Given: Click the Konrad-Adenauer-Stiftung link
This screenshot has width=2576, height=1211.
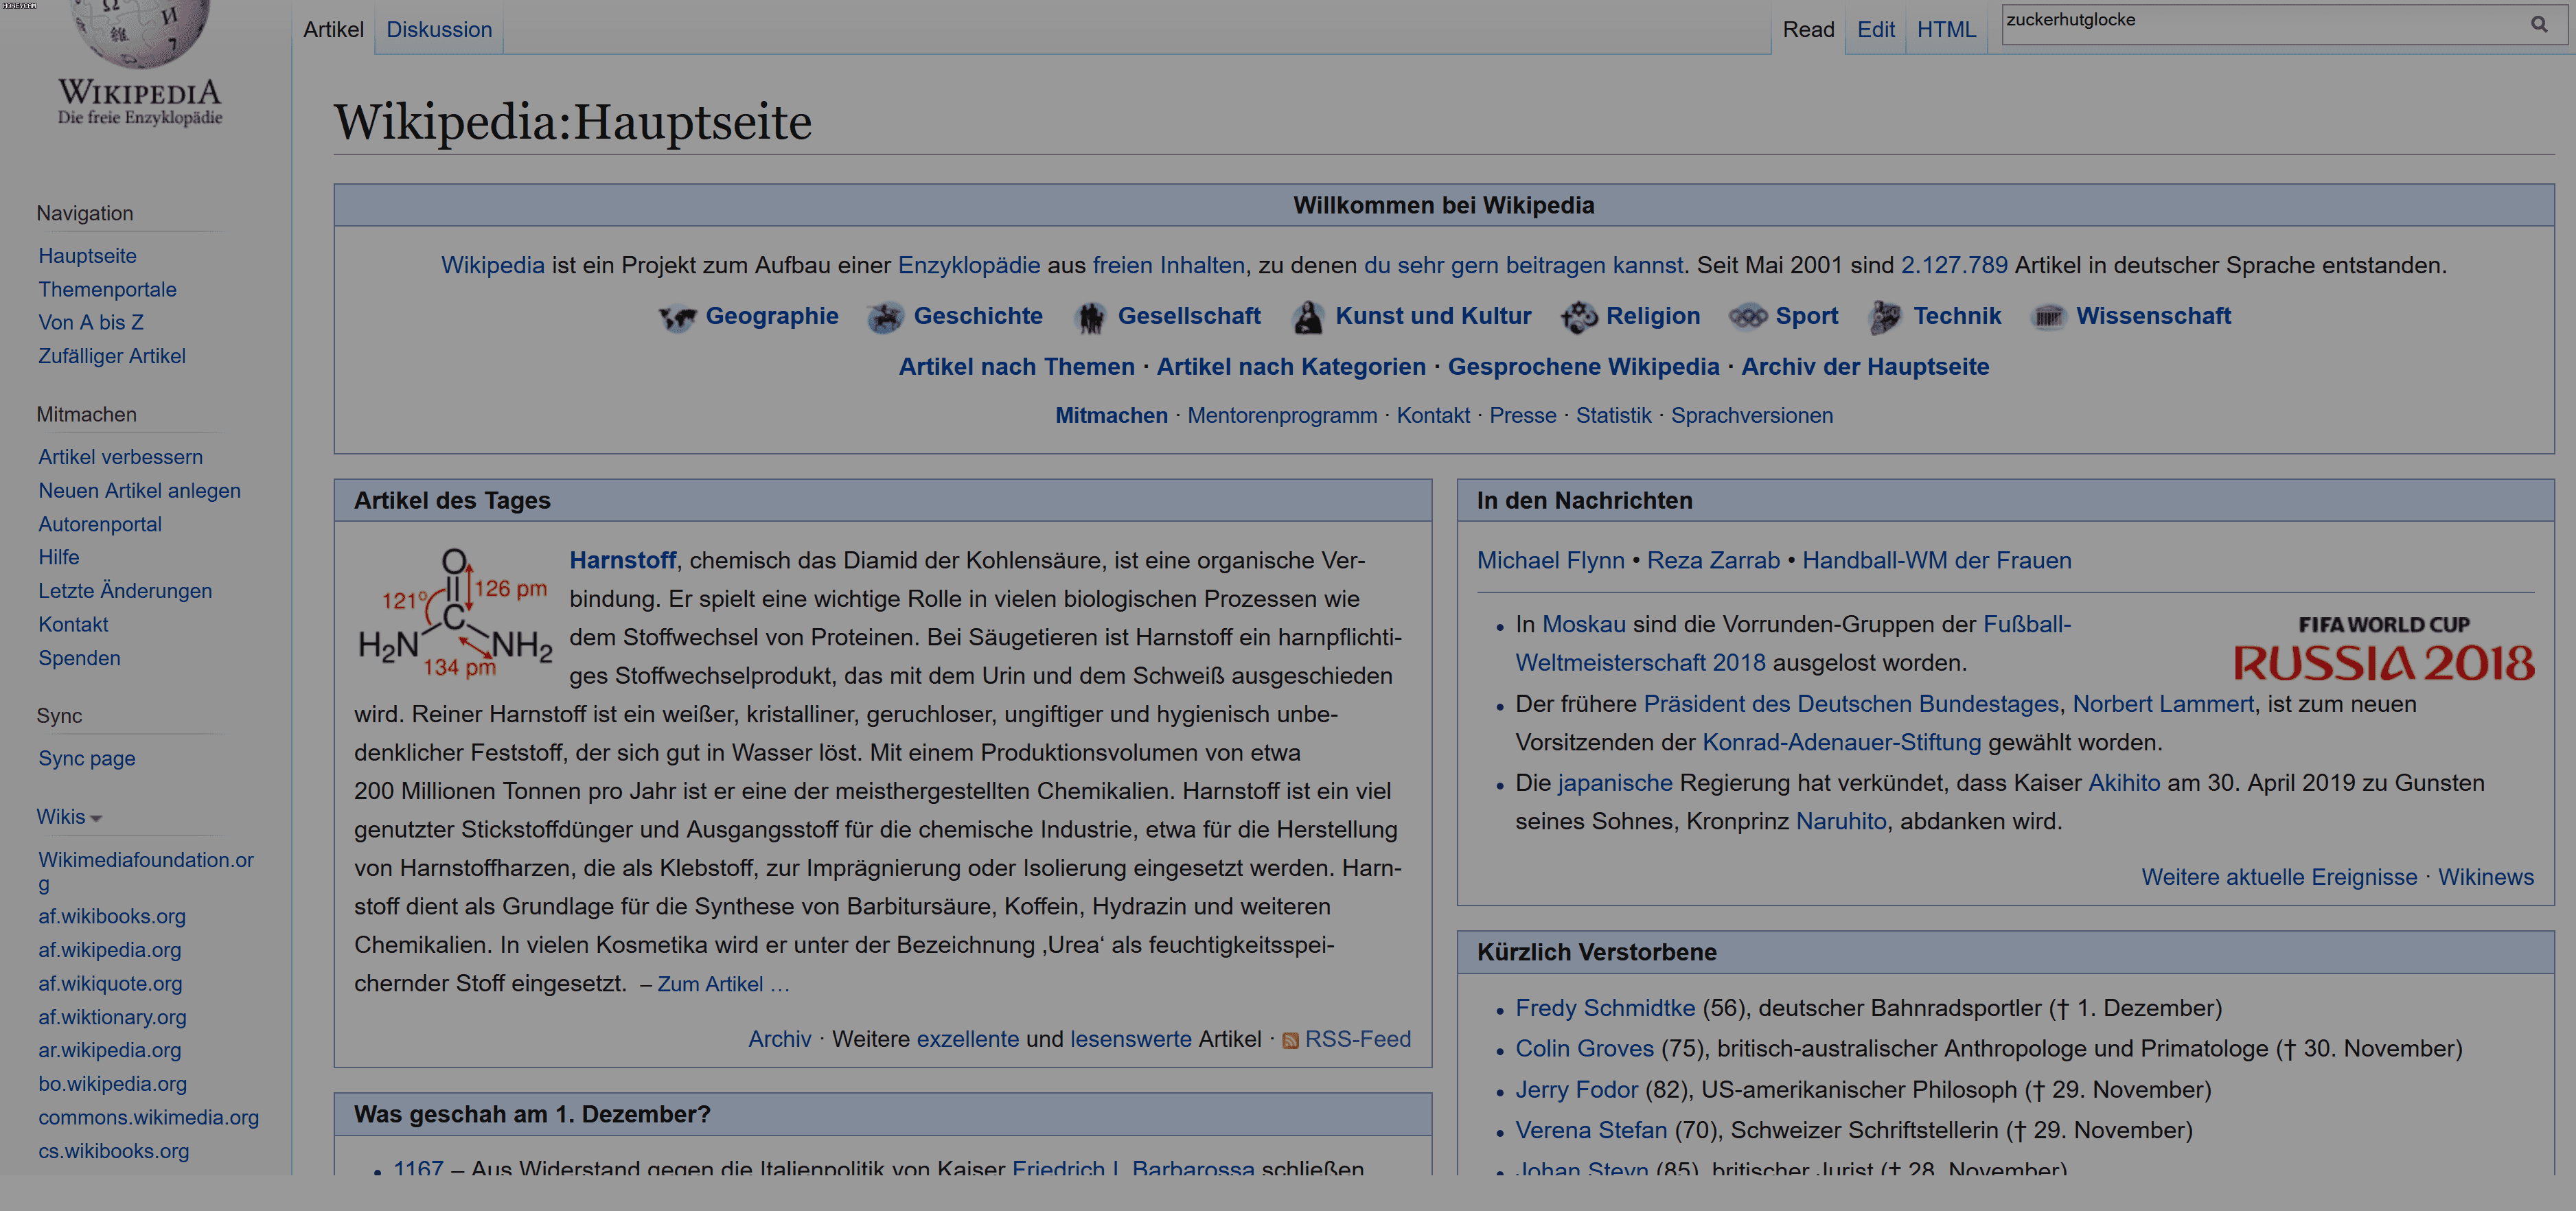Looking at the screenshot, I should pyautogui.click(x=1841, y=743).
